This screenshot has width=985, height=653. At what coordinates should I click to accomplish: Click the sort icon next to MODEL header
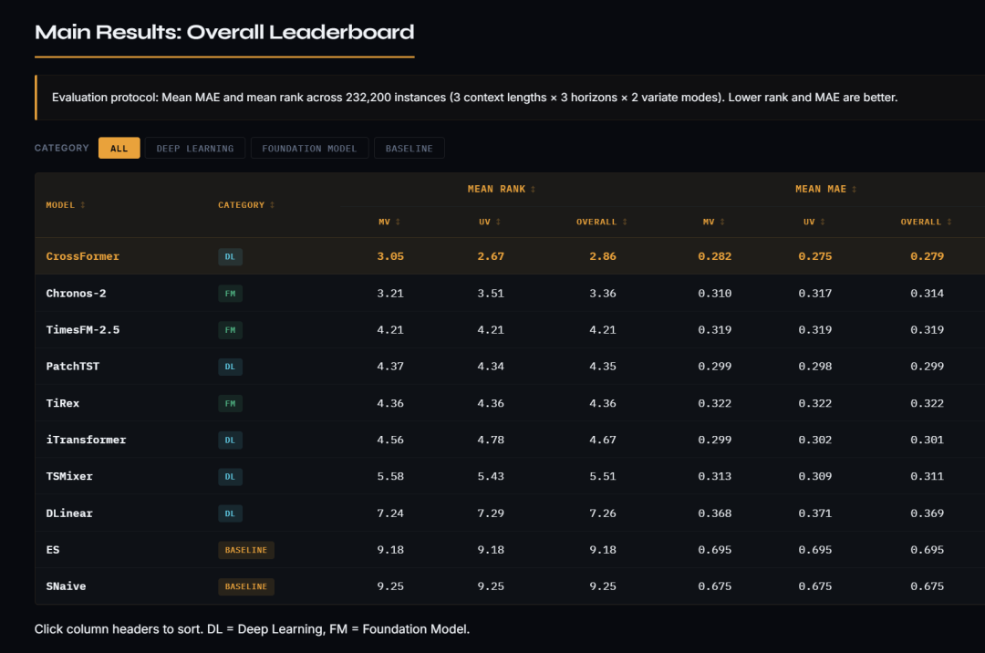coord(82,205)
